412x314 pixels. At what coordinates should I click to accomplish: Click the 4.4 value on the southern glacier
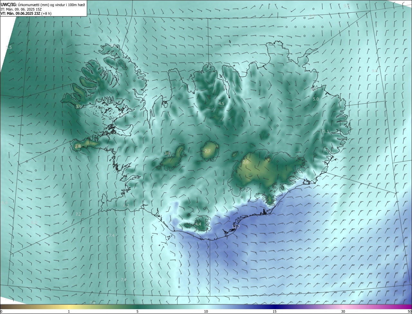(198, 224)
